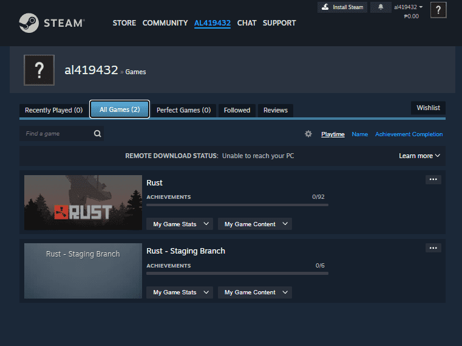Expand My Game Content for Rust - Staging Branch
The image size is (462, 346).
(255, 292)
